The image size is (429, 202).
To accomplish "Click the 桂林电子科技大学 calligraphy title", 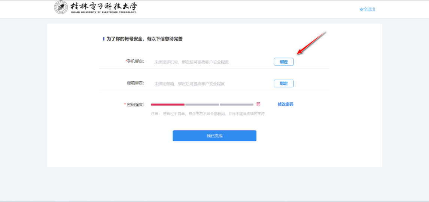I will [x=104, y=6].
